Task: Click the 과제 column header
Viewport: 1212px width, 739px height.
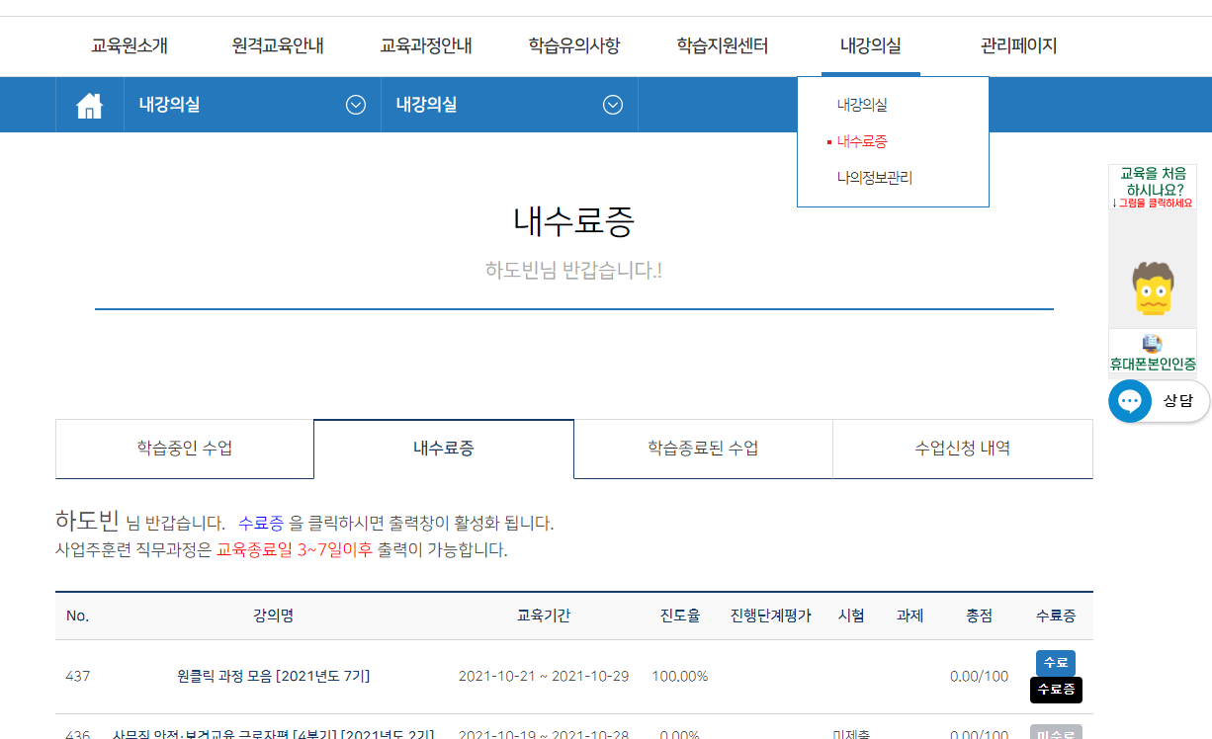Action: click(x=909, y=616)
